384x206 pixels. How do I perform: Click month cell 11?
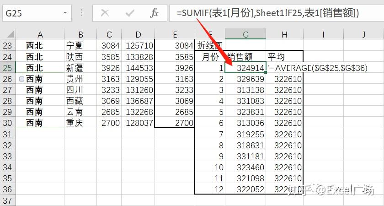[x=210, y=178]
